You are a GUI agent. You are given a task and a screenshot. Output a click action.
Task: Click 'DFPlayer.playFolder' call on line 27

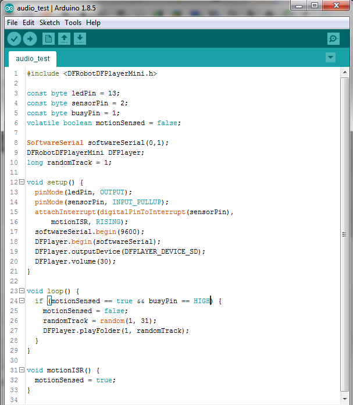pos(81,331)
